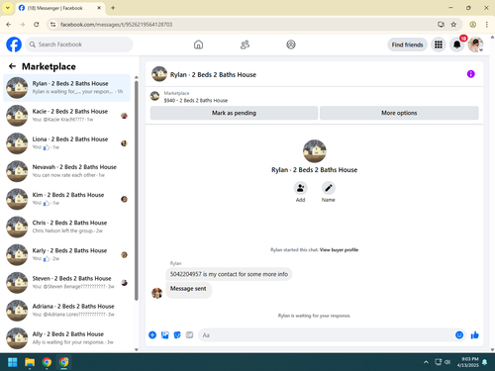This screenshot has width=495, height=371.
Task: Open the purple conversation info icon
Action: (x=470, y=74)
